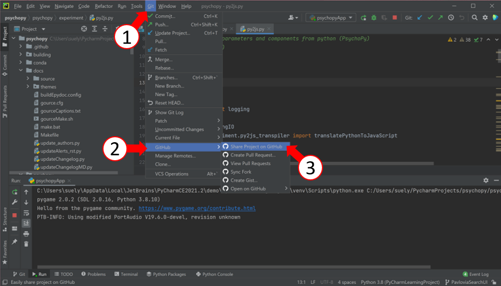Choose Sync Fork

(x=256, y=172)
